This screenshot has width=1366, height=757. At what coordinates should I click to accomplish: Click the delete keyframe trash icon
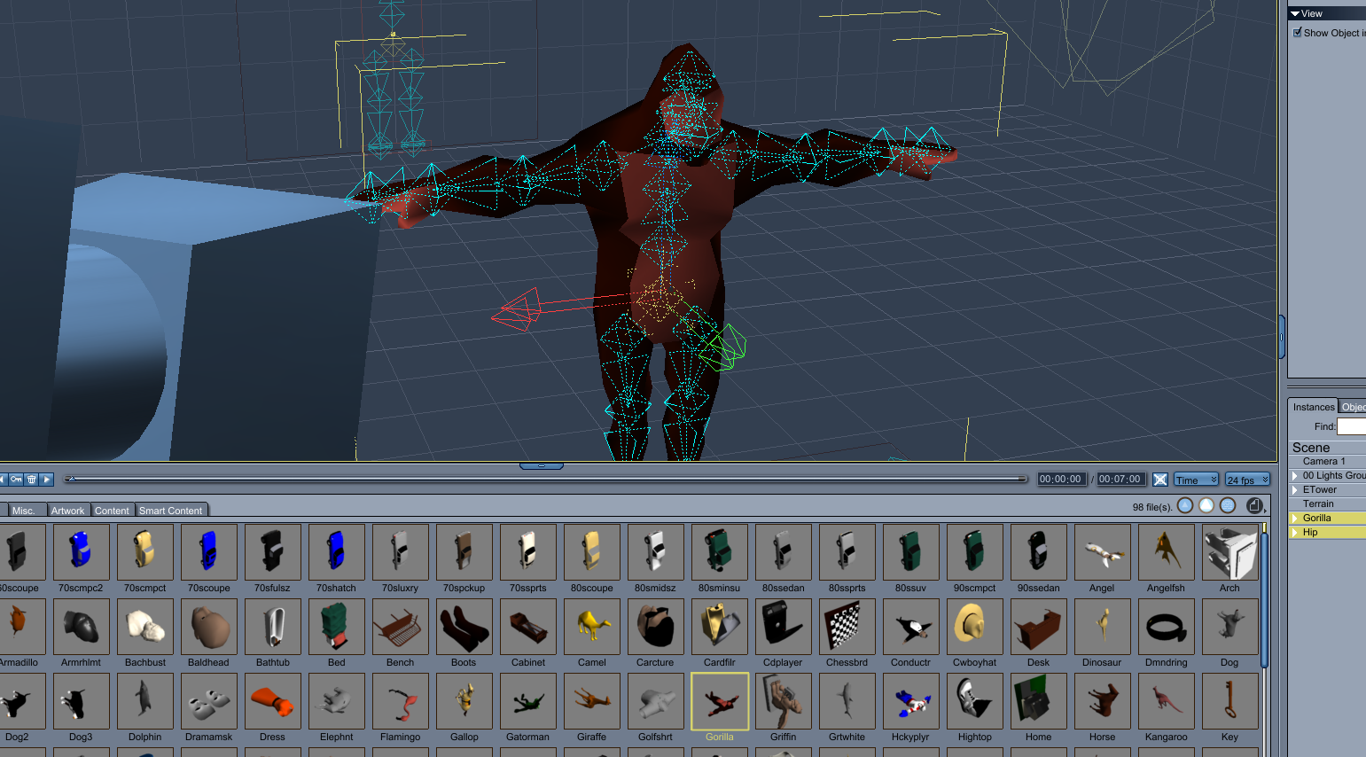point(32,480)
